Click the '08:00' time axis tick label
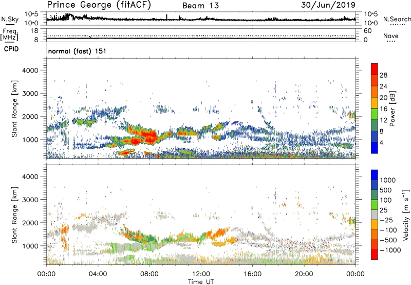The image size is (411, 285). [x=150, y=274]
